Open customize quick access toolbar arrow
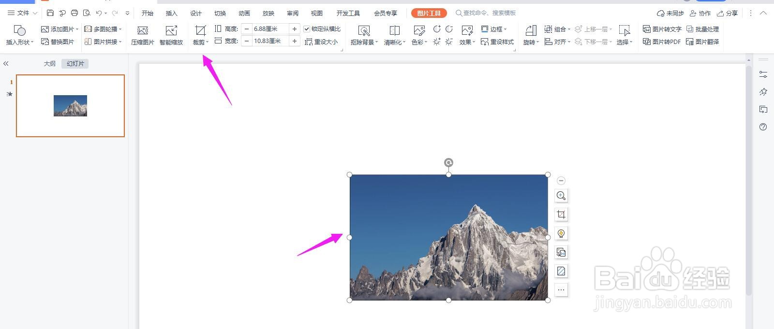774x329 pixels. coord(127,13)
